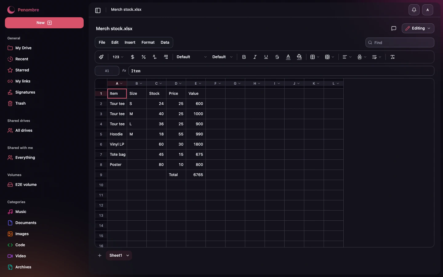Open the Sheet1 tab chevron menu

(128, 255)
